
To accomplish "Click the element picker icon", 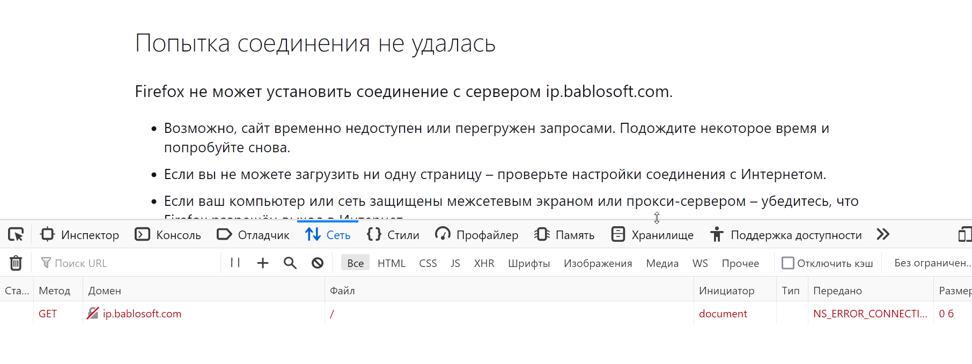I will [16, 235].
